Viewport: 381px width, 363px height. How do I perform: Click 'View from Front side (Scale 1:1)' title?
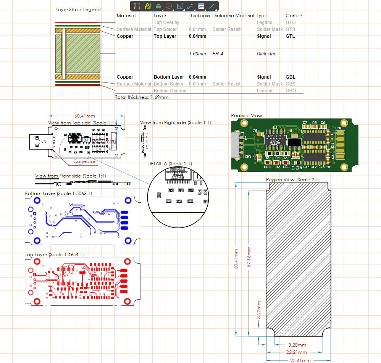pyautogui.click(x=71, y=176)
